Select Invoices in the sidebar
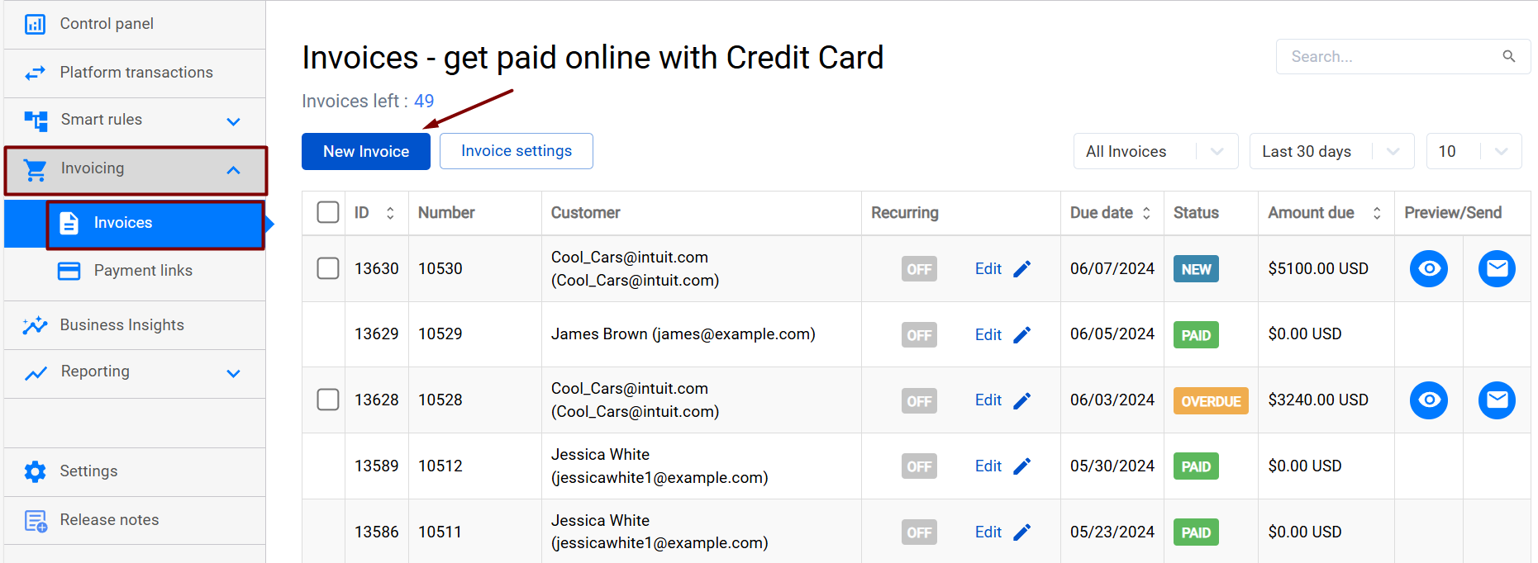This screenshot has height=563, width=1538. pos(155,224)
